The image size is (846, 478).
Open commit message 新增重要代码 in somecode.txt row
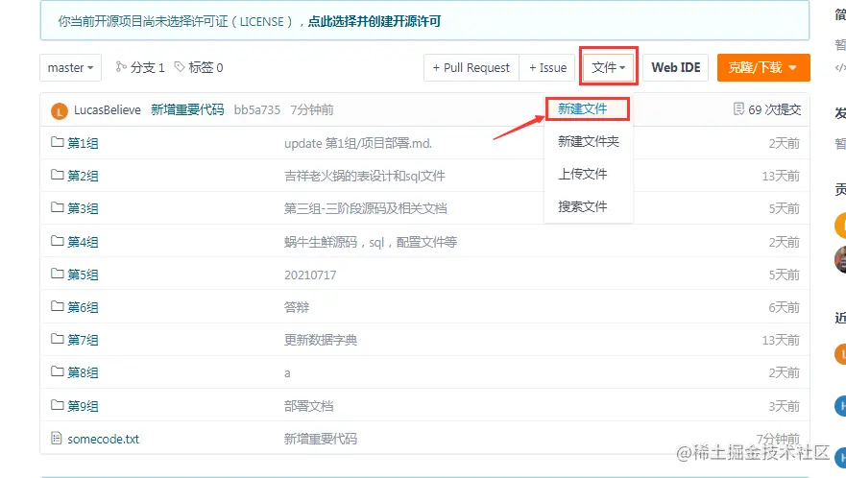pyautogui.click(x=321, y=440)
